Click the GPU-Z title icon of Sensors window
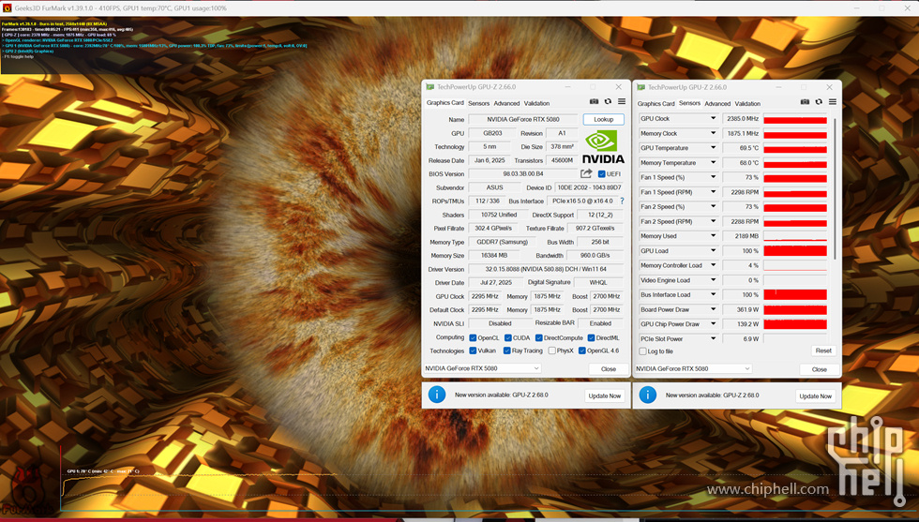Viewport: 919px width, 522px height. [641, 87]
